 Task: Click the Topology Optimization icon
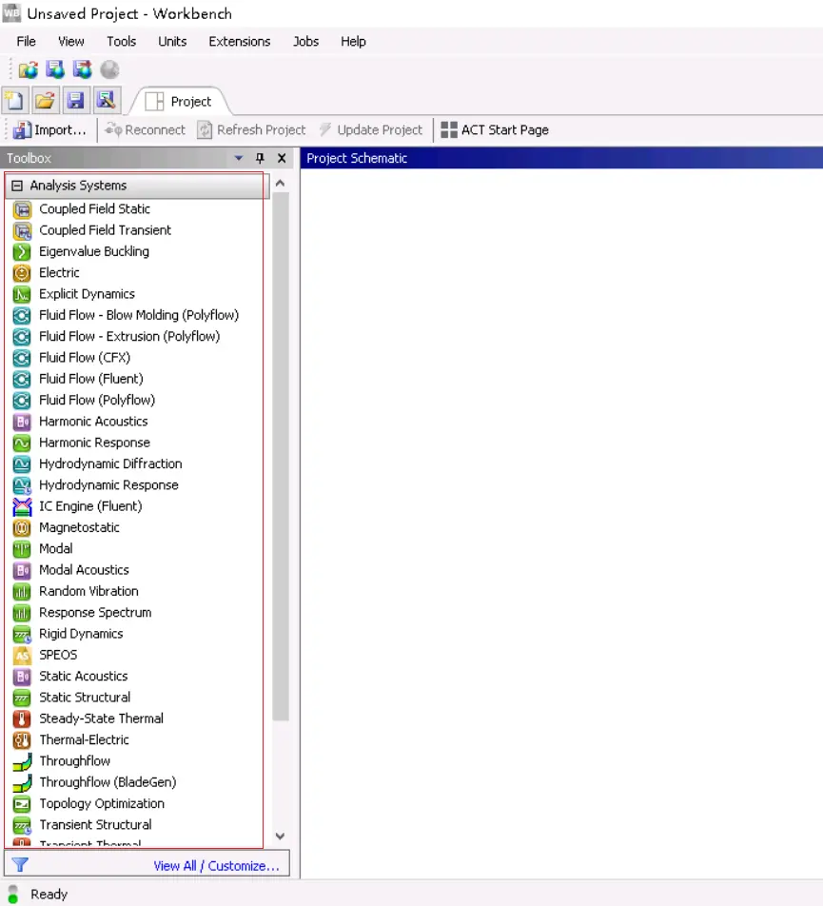22,804
